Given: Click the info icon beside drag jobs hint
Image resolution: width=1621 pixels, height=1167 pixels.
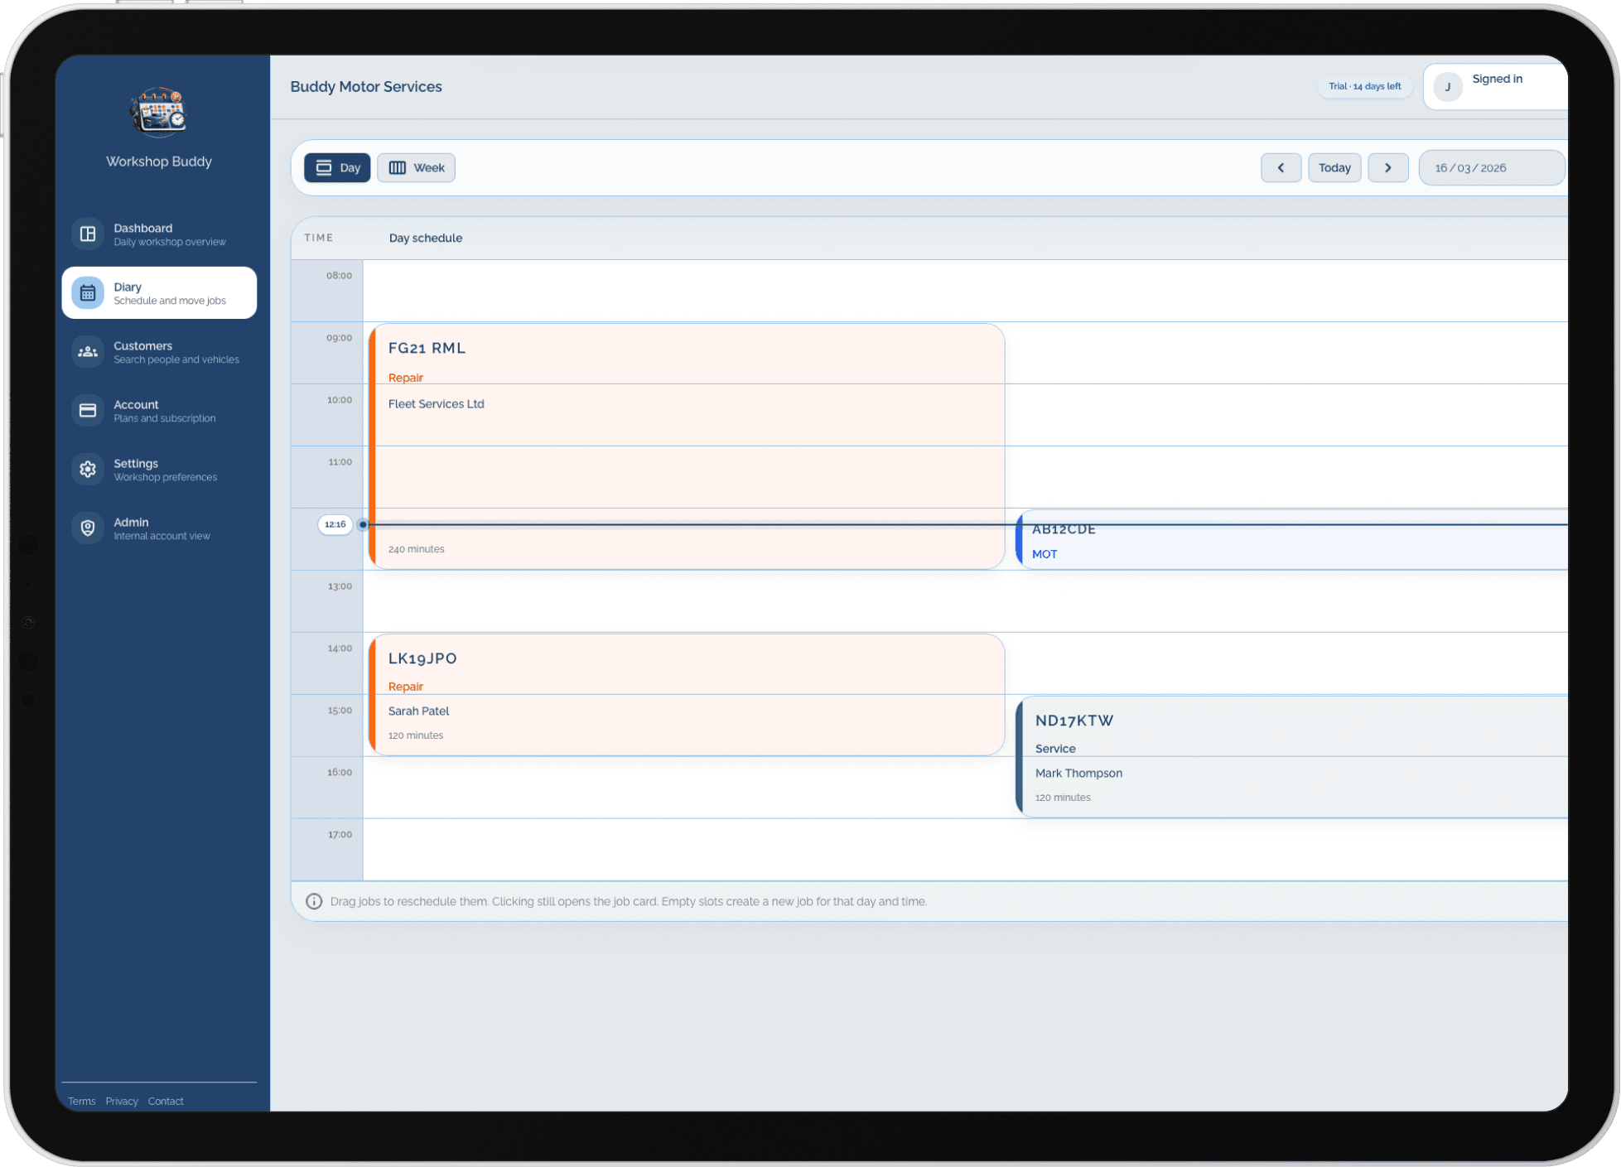Looking at the screenshot, I should pyautogui.click(x=314, y=901).
